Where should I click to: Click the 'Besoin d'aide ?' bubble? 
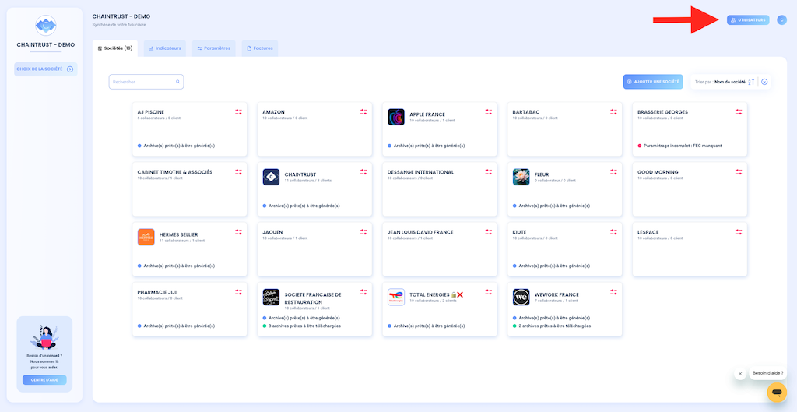click(x=767, y=373)
